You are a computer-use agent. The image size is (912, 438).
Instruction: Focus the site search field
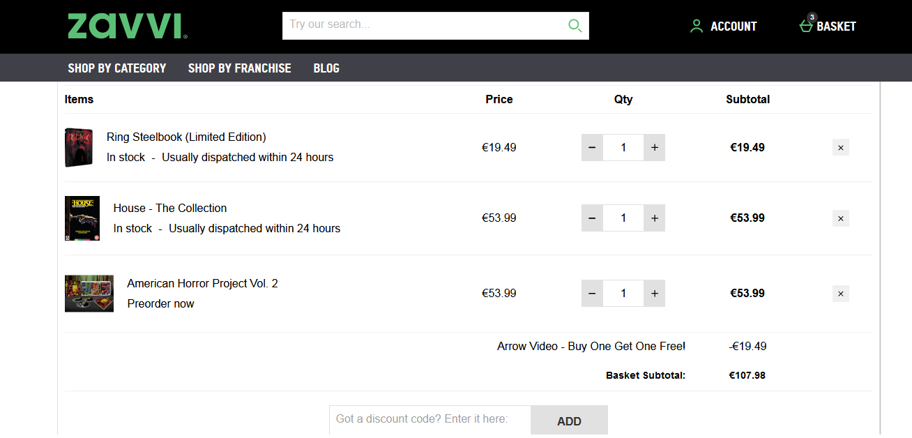425,25
